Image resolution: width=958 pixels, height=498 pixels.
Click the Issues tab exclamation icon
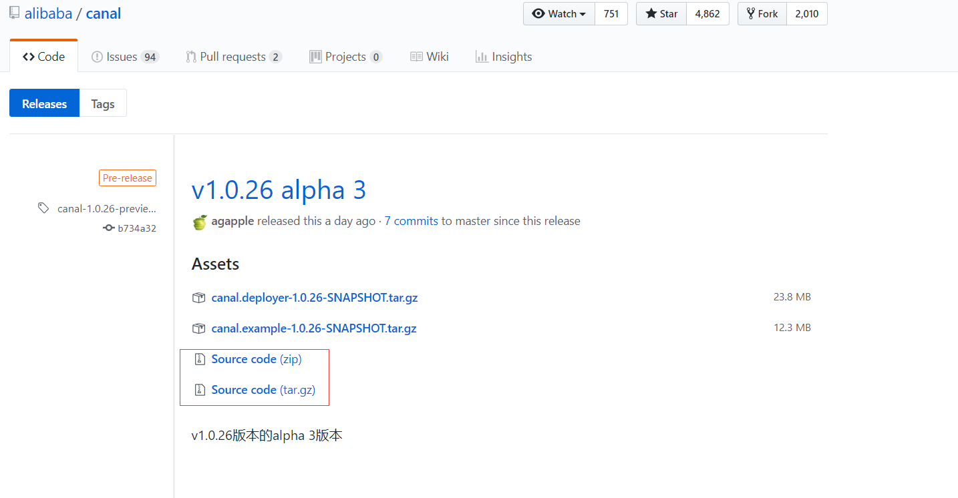(x=97, y=57)
